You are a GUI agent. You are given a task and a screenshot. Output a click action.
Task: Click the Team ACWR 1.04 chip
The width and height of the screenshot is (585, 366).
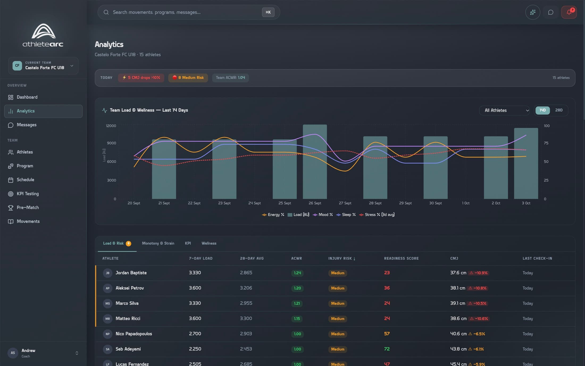pyautogui.click(x=230, y=78)
